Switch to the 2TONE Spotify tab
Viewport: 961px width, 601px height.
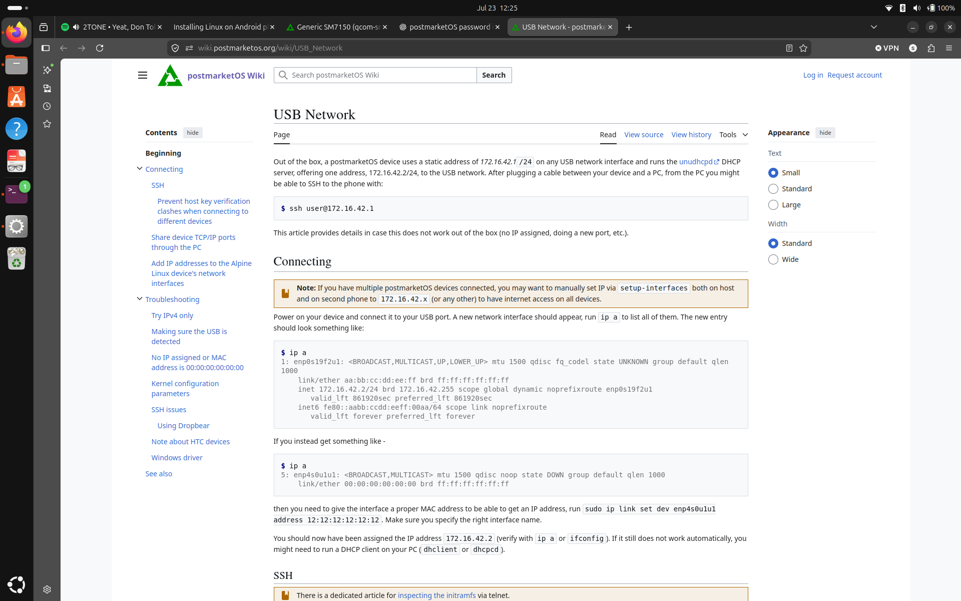point(112,27)
